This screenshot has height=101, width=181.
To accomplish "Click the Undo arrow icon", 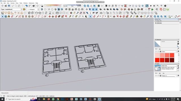I will [x=26, y=6].
